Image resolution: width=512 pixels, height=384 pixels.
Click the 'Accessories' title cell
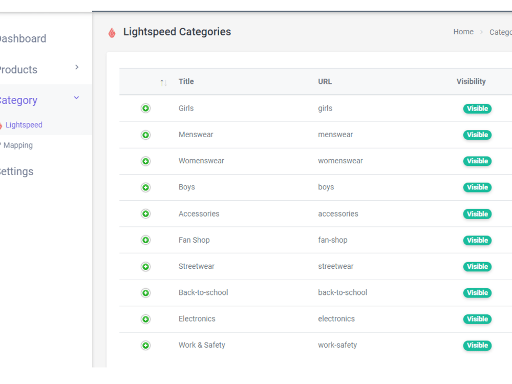pyautogui.click(x=199, y=214)
